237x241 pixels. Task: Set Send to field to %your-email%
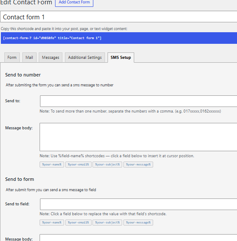(x=78, y=223)
